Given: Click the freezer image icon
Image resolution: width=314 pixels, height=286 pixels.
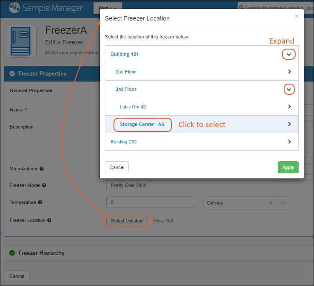Looking at the screenshot, I should [20, 41].
